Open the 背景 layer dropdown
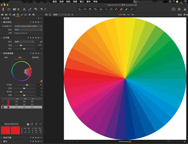Image resolution: width=188 pixels, height=144 pixels. click(x=61, y=15)
